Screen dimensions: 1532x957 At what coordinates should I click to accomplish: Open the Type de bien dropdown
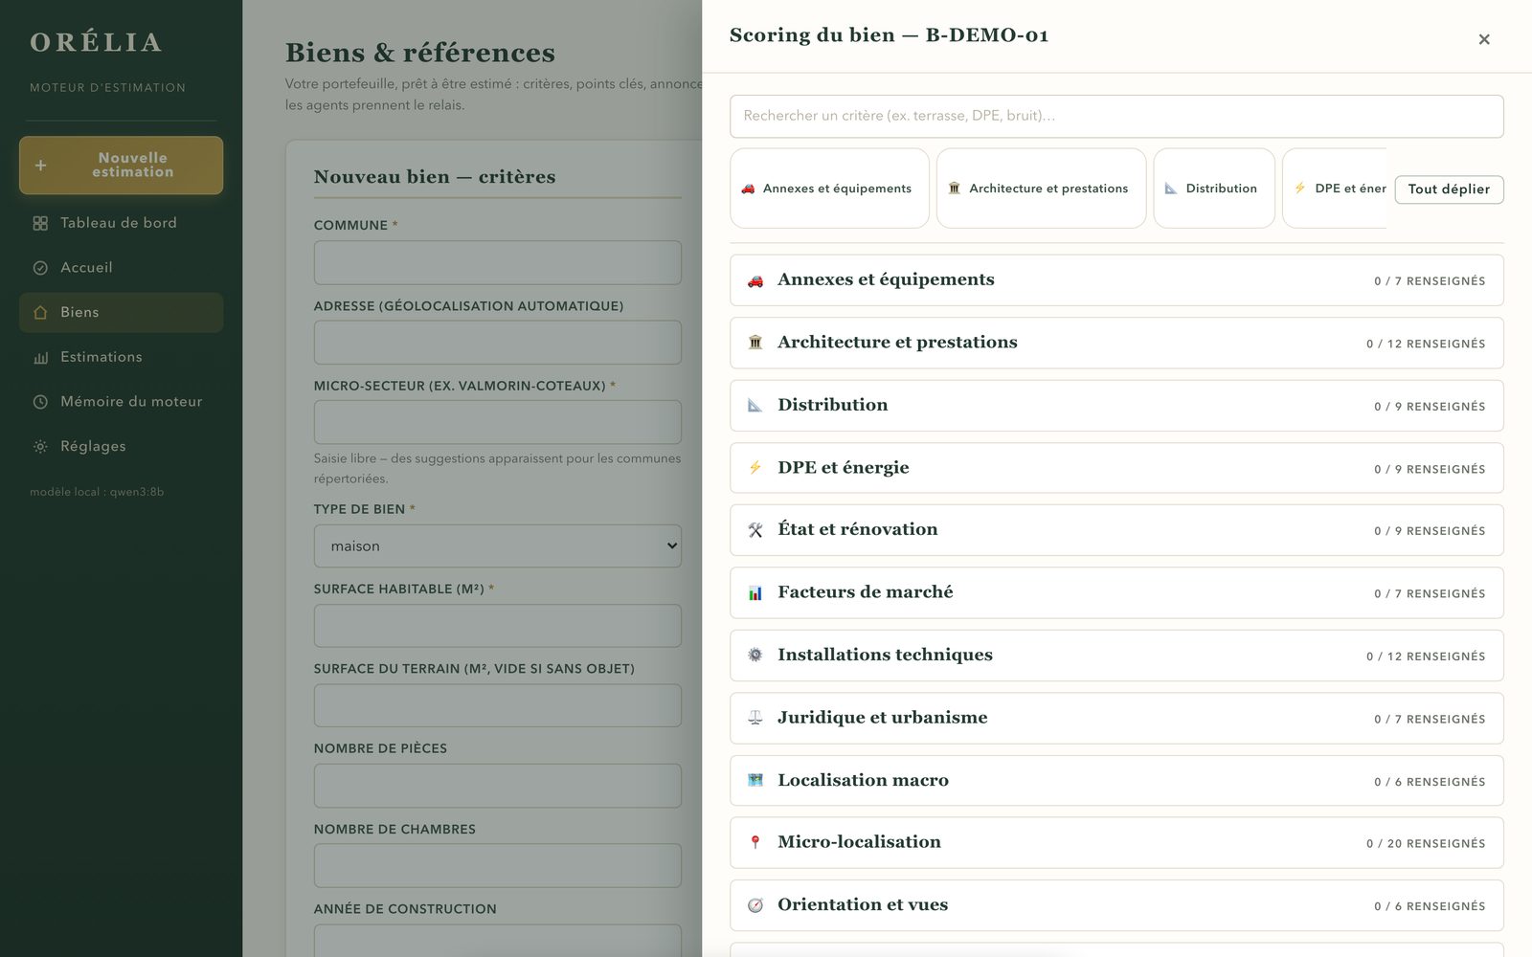point(498,545)
